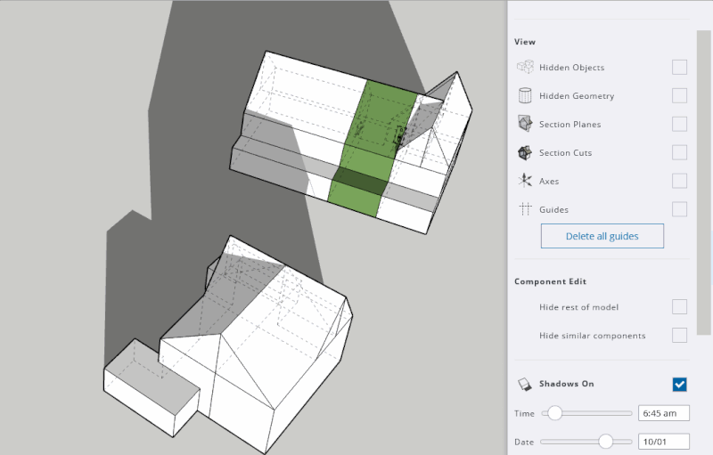
Task: Turn off the Shadows On checkbox
Action: coord(679,384)
